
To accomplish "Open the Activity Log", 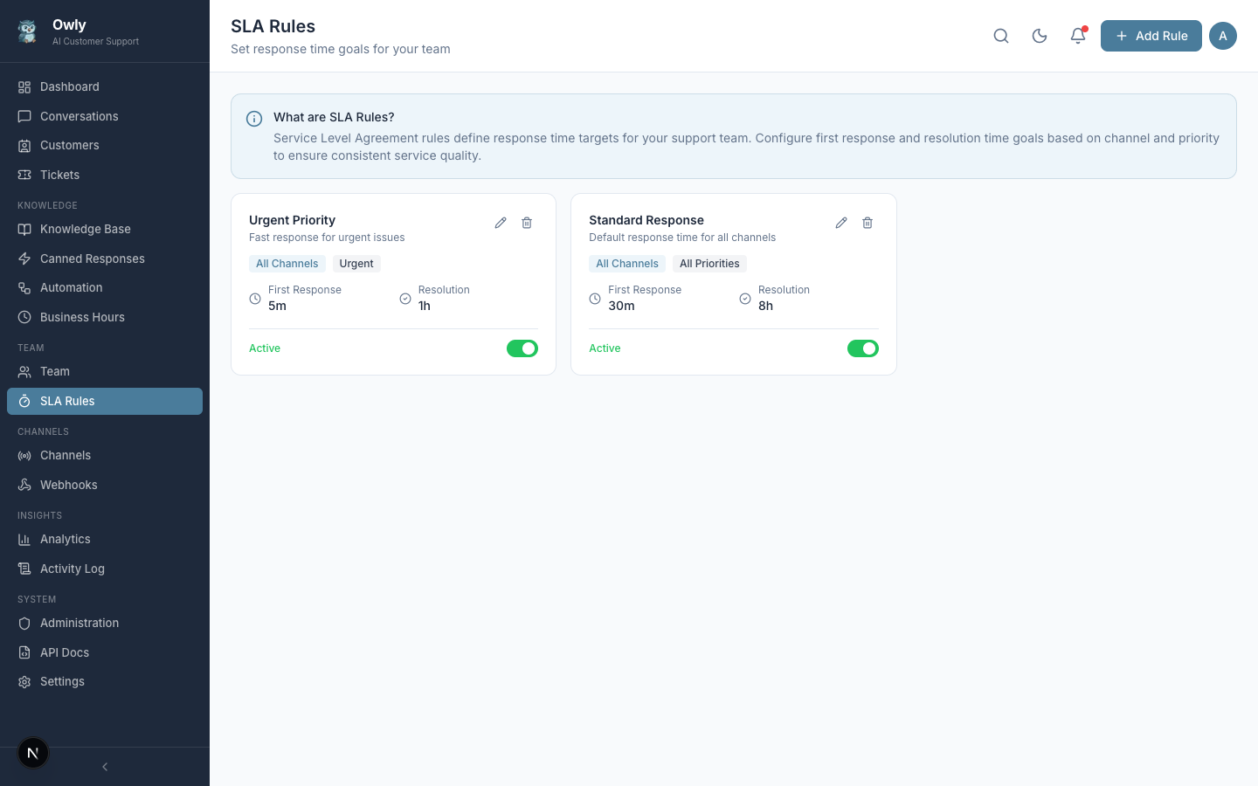I will (105, 569).
